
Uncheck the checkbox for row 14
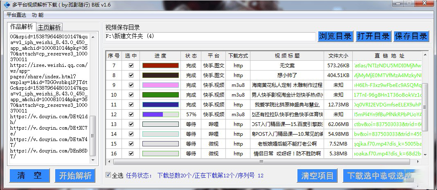(x=131, y=134)
